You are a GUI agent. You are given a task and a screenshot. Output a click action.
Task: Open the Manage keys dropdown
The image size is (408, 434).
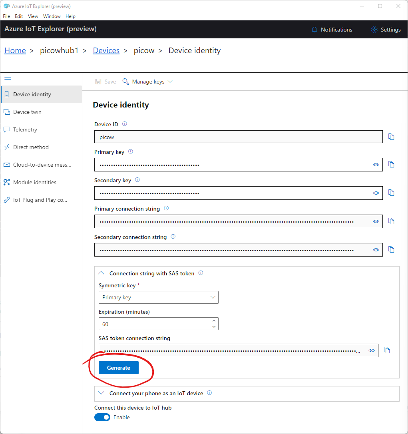(x=147, y=82)
